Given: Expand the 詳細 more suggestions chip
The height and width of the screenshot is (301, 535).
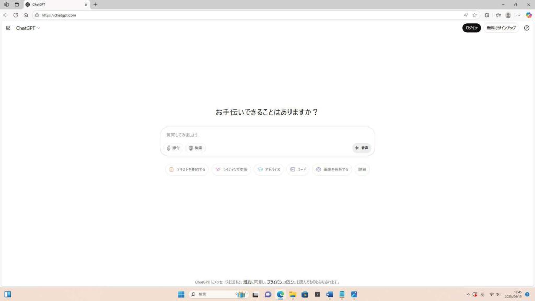Looking at the screenshot, I should (x=362, y=170).
